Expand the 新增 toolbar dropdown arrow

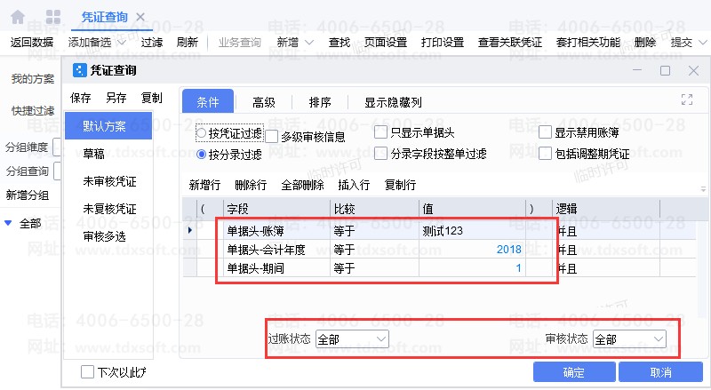(309, 42)
